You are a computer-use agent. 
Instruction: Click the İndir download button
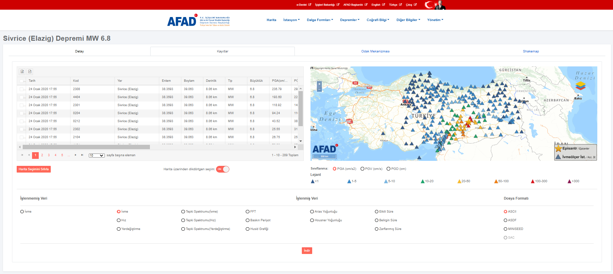pyautogui.click(x=307, y=251)
